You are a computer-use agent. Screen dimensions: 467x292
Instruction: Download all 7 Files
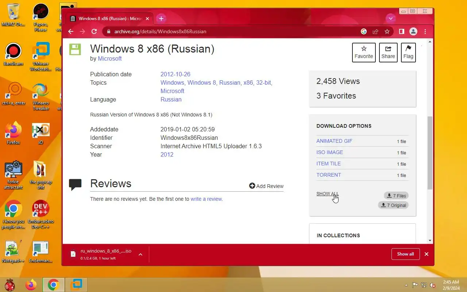(396, 196)
